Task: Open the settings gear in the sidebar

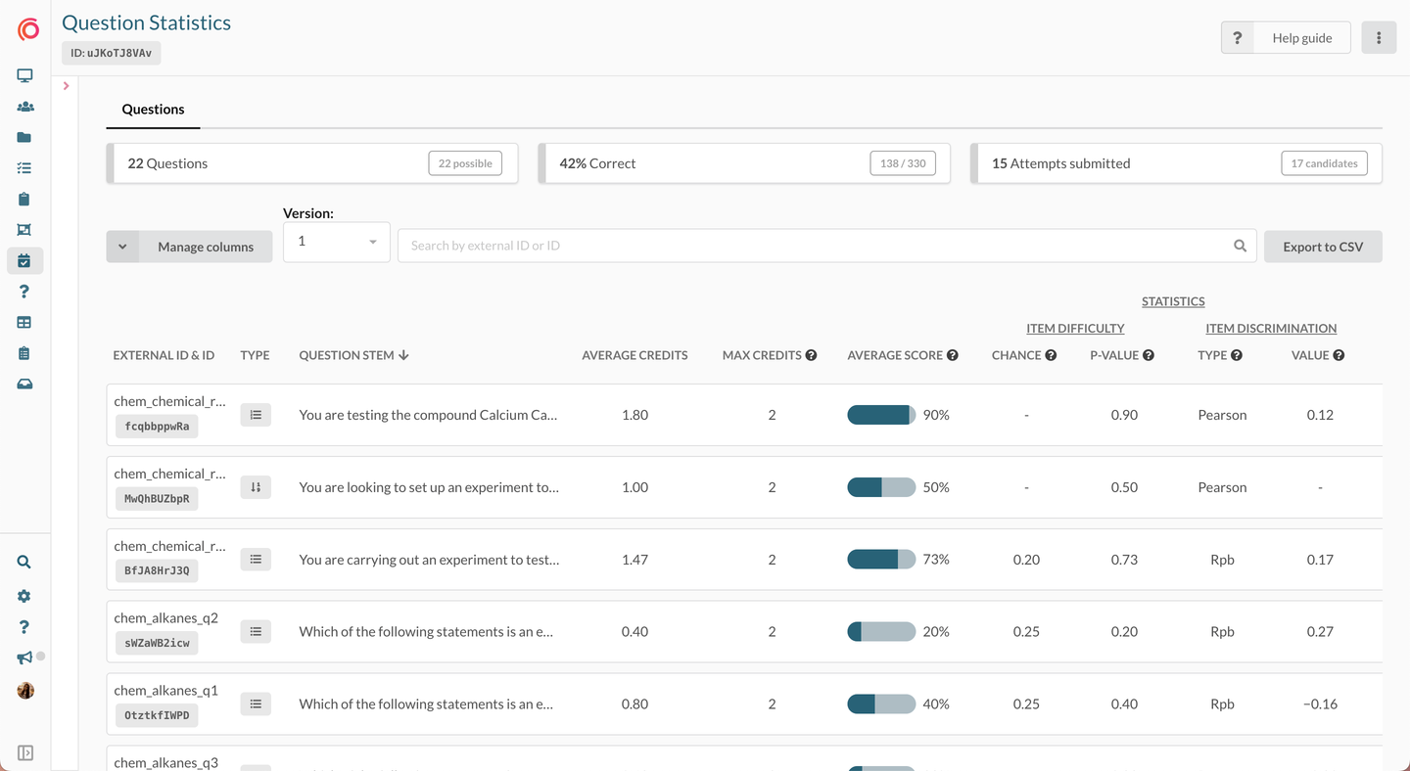Action: (x=24, y=597)
